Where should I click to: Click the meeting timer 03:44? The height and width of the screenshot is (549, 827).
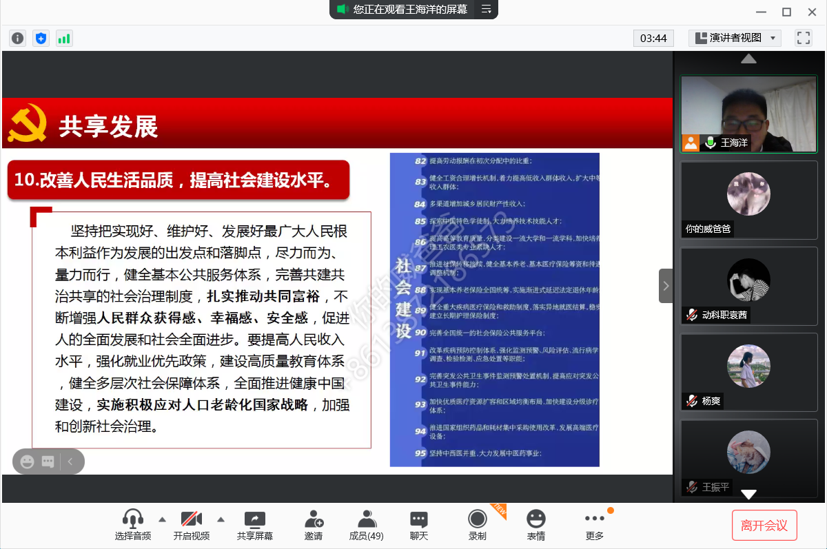point(653,38)
